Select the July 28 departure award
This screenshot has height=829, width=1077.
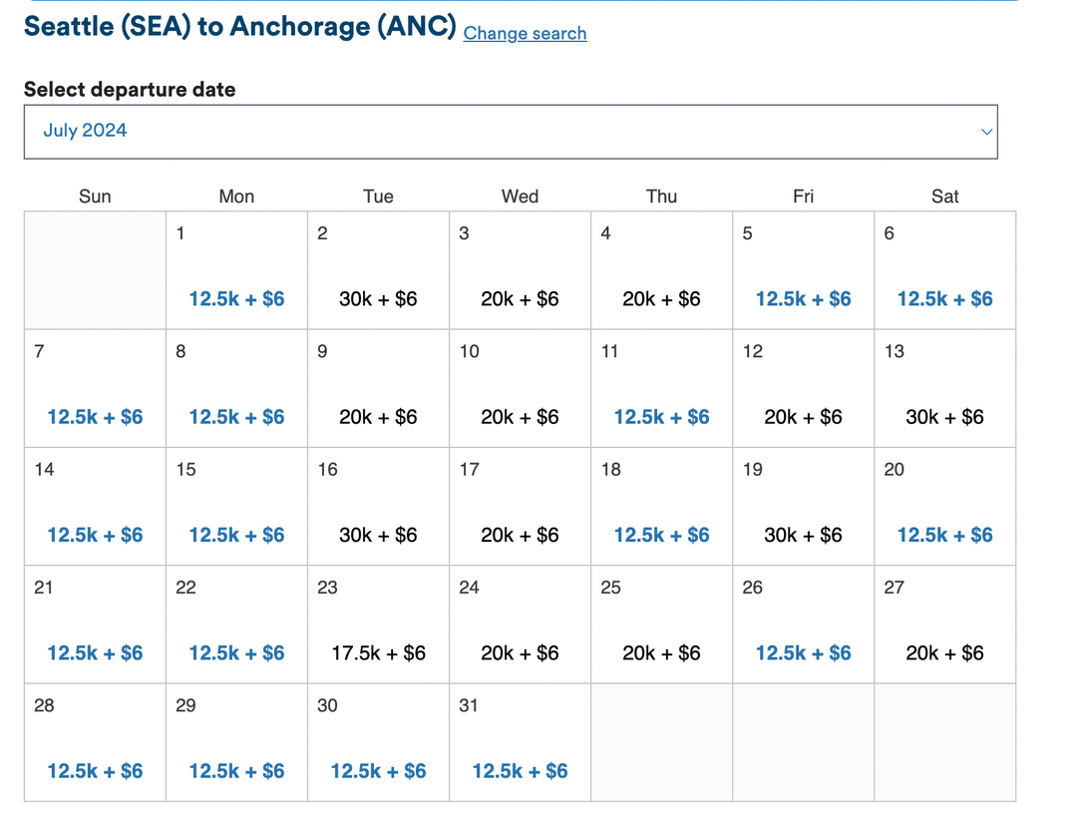point(94,770)
